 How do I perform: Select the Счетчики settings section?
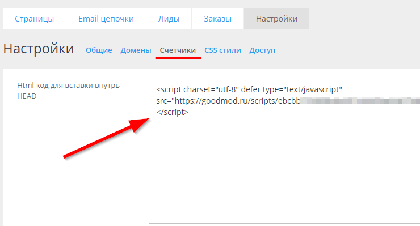tap(178, 50)
